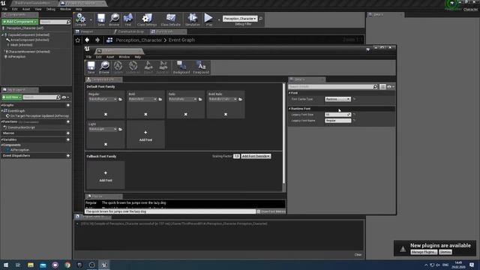
Task: Add Font to Default Font Family
Action: tap(145, 135)
